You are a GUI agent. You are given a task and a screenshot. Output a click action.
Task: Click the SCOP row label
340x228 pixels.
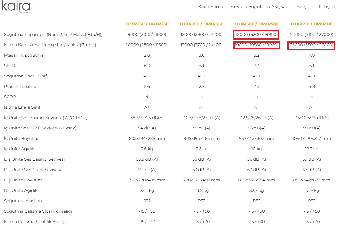click(10, 97)
